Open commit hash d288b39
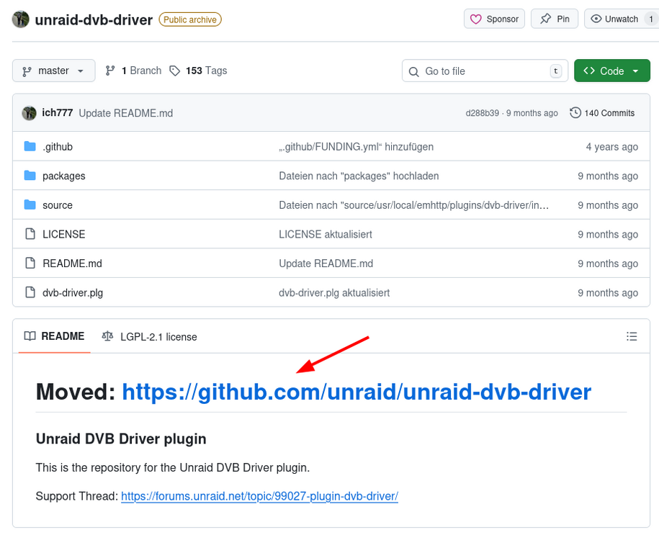 coord(482,113)
